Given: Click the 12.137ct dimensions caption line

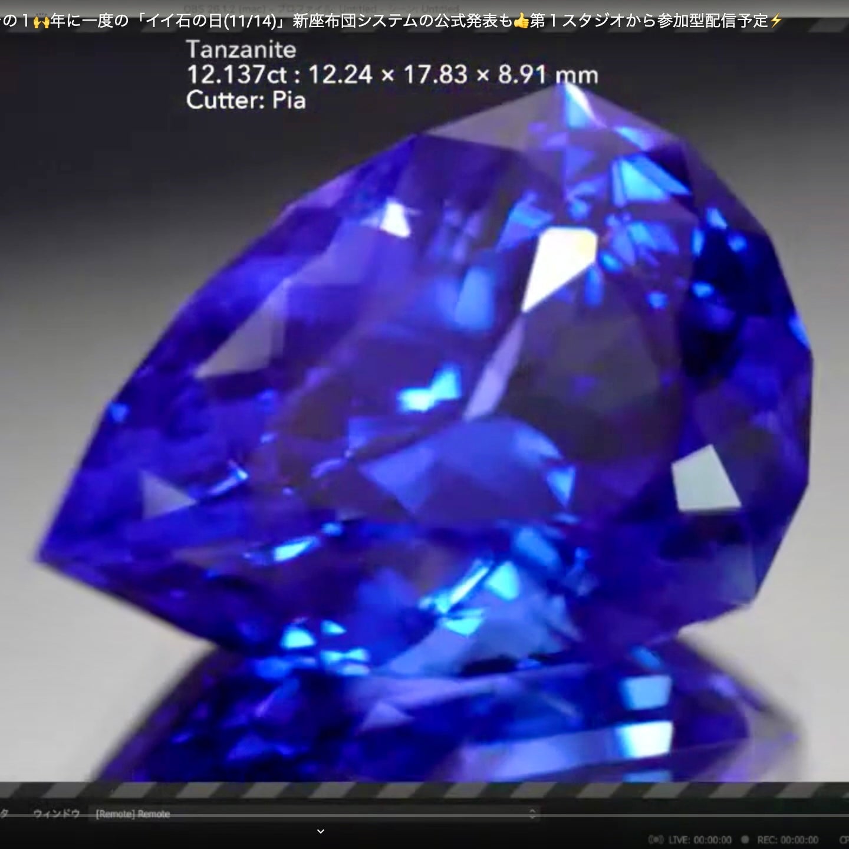Looking at the screenshot, I should click(392, 75).
